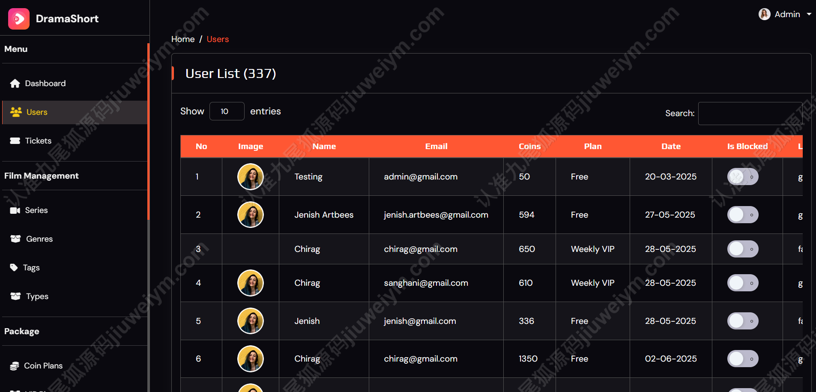Open the Genres menu item
The image size is (816, 392).
coord(75,239)
